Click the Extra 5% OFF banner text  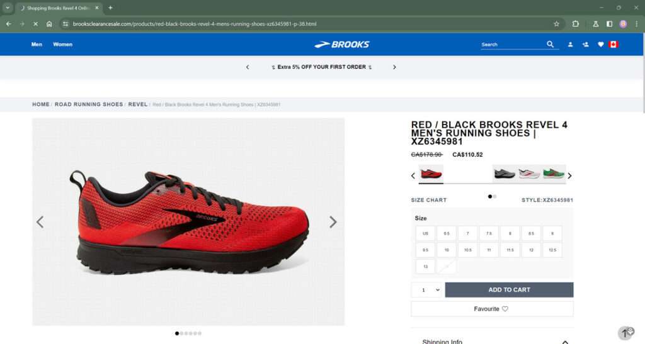(x=321, y=67)
